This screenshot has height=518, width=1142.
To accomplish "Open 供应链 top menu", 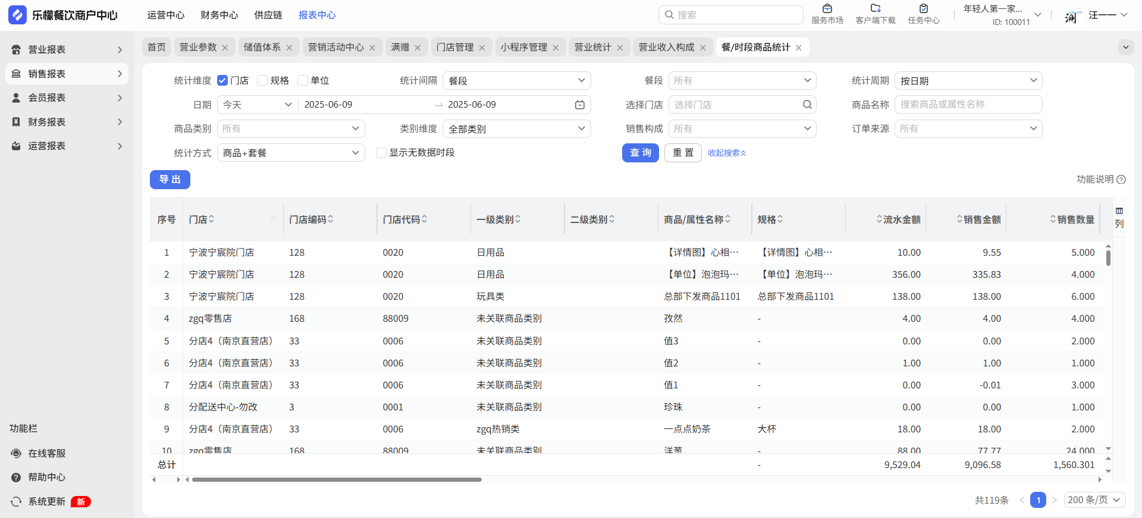I will 268,15.
